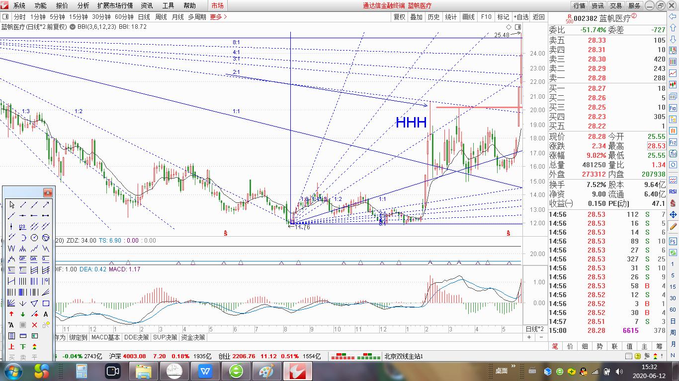
Task: Click the 卖一 price 28.28 row
Action: pyautogui.click(x=607, y=78)
